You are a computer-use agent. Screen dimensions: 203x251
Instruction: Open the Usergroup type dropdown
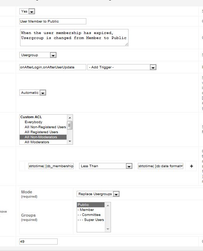pyautogui.click(x=38, y=55)
